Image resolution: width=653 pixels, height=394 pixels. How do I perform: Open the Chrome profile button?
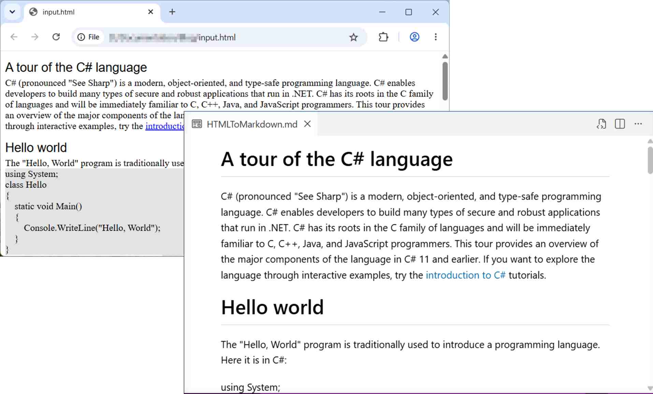pos(414,37)
